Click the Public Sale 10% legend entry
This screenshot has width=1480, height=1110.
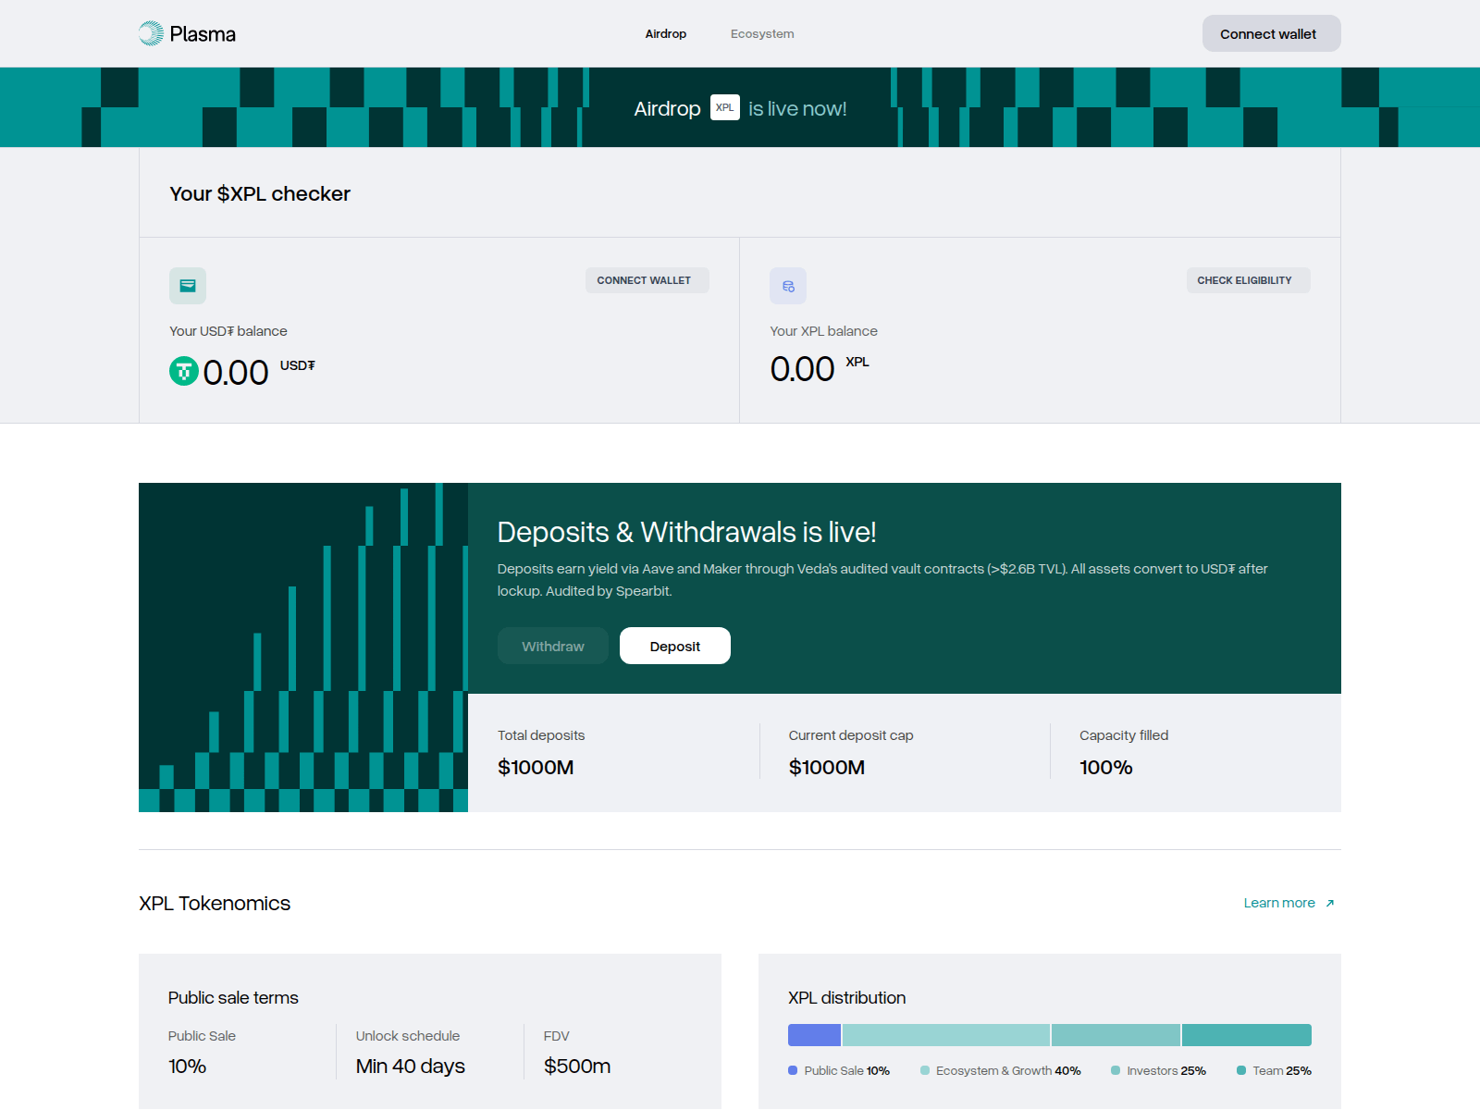839,1070
